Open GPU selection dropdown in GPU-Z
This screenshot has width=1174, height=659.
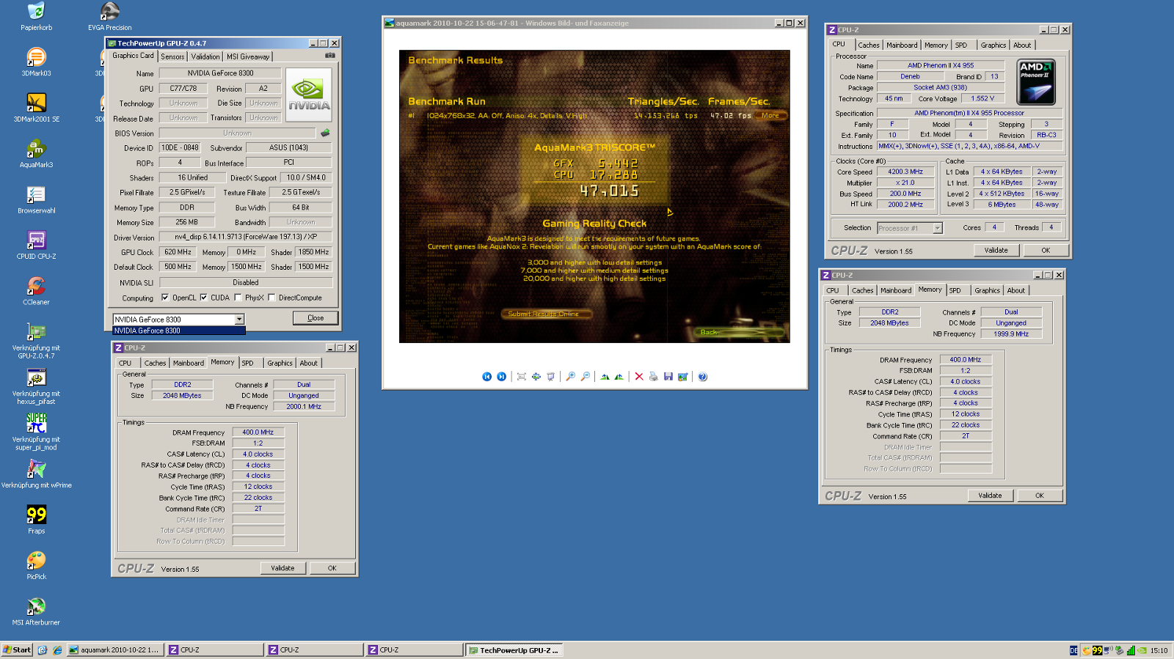pos(239,319)
